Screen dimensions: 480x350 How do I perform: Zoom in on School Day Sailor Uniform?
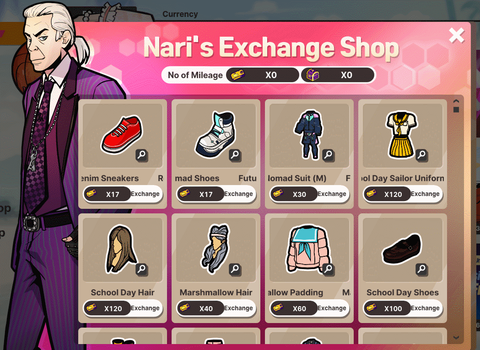coord(422,155)
